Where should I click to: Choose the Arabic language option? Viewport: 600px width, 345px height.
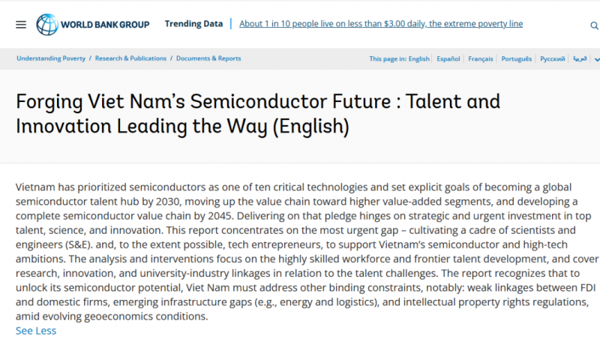580,58
